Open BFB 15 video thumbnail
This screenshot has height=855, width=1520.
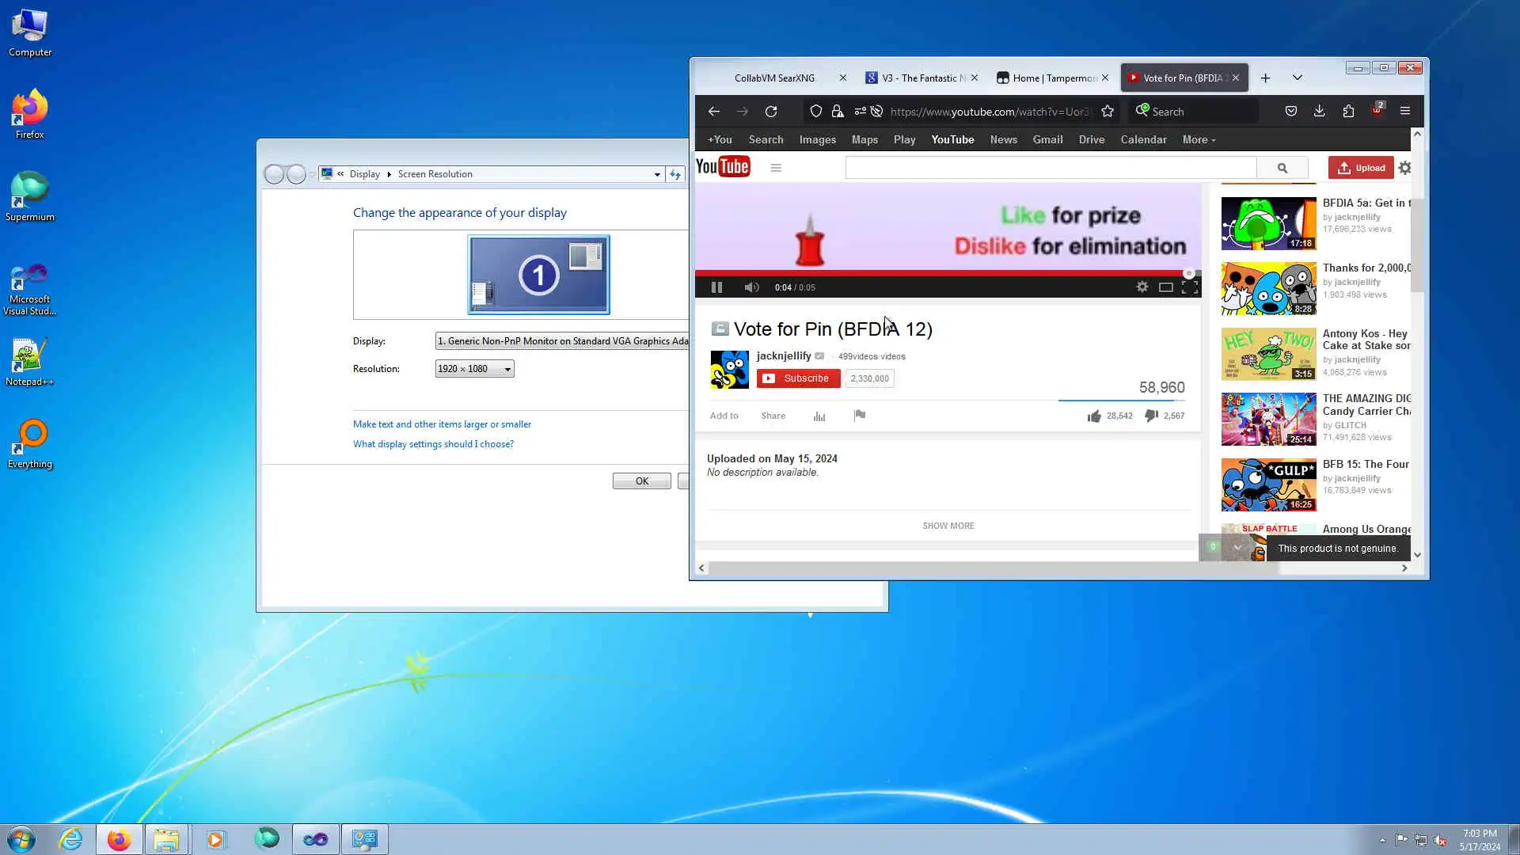pos(1268,484)
